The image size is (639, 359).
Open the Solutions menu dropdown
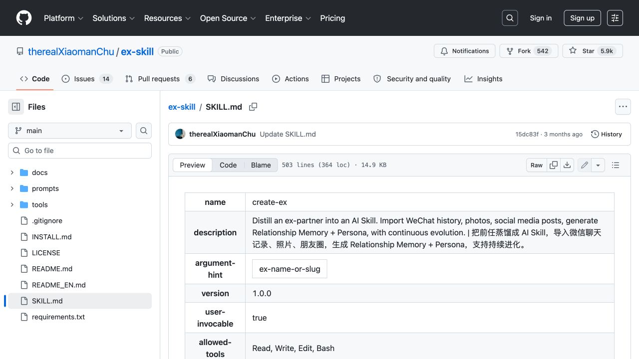pos(114,18)
